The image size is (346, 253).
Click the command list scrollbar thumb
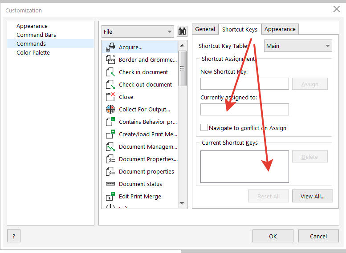(x=182, y=68)
